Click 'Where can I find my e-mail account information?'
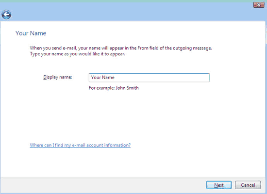 [80, 145]
